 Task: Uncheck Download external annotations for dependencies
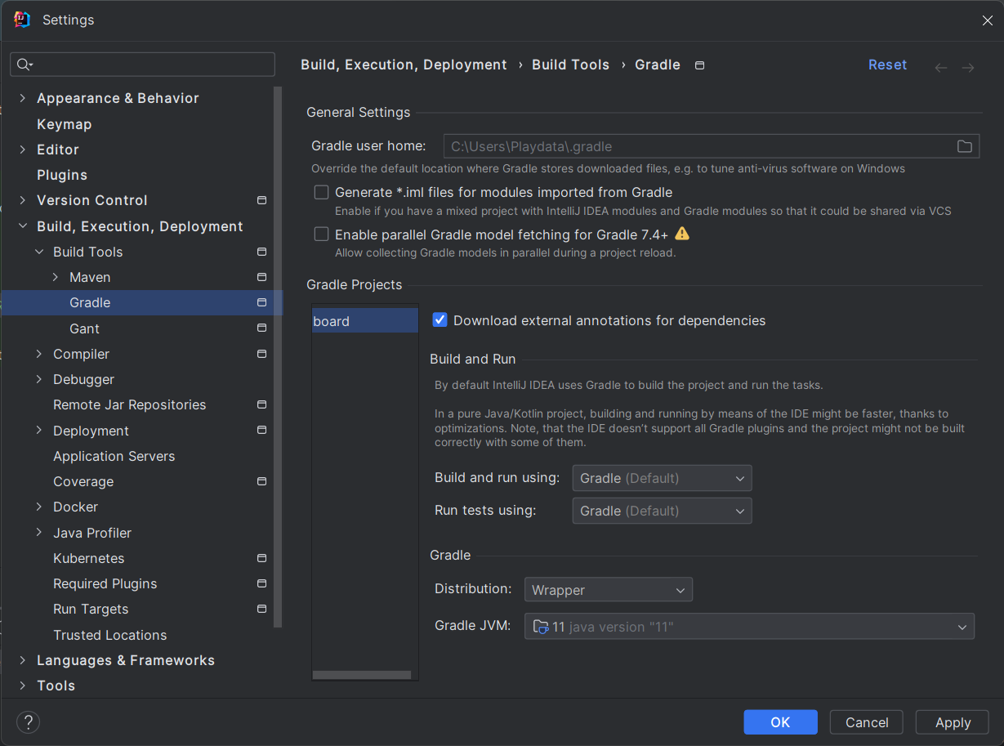(x=440, y=320)
